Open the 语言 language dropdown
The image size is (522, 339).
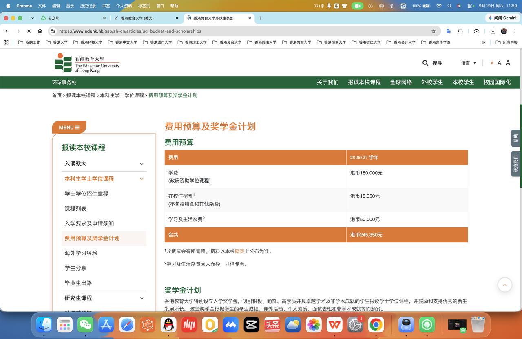pyautogui.click(x=469, y=63)
